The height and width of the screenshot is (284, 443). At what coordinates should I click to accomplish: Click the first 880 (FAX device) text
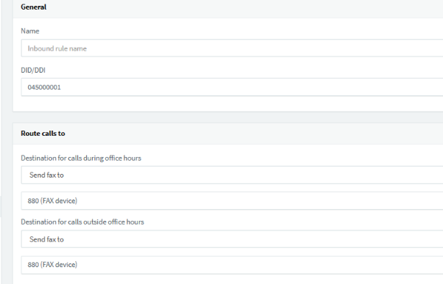click(x=52, y=201)
